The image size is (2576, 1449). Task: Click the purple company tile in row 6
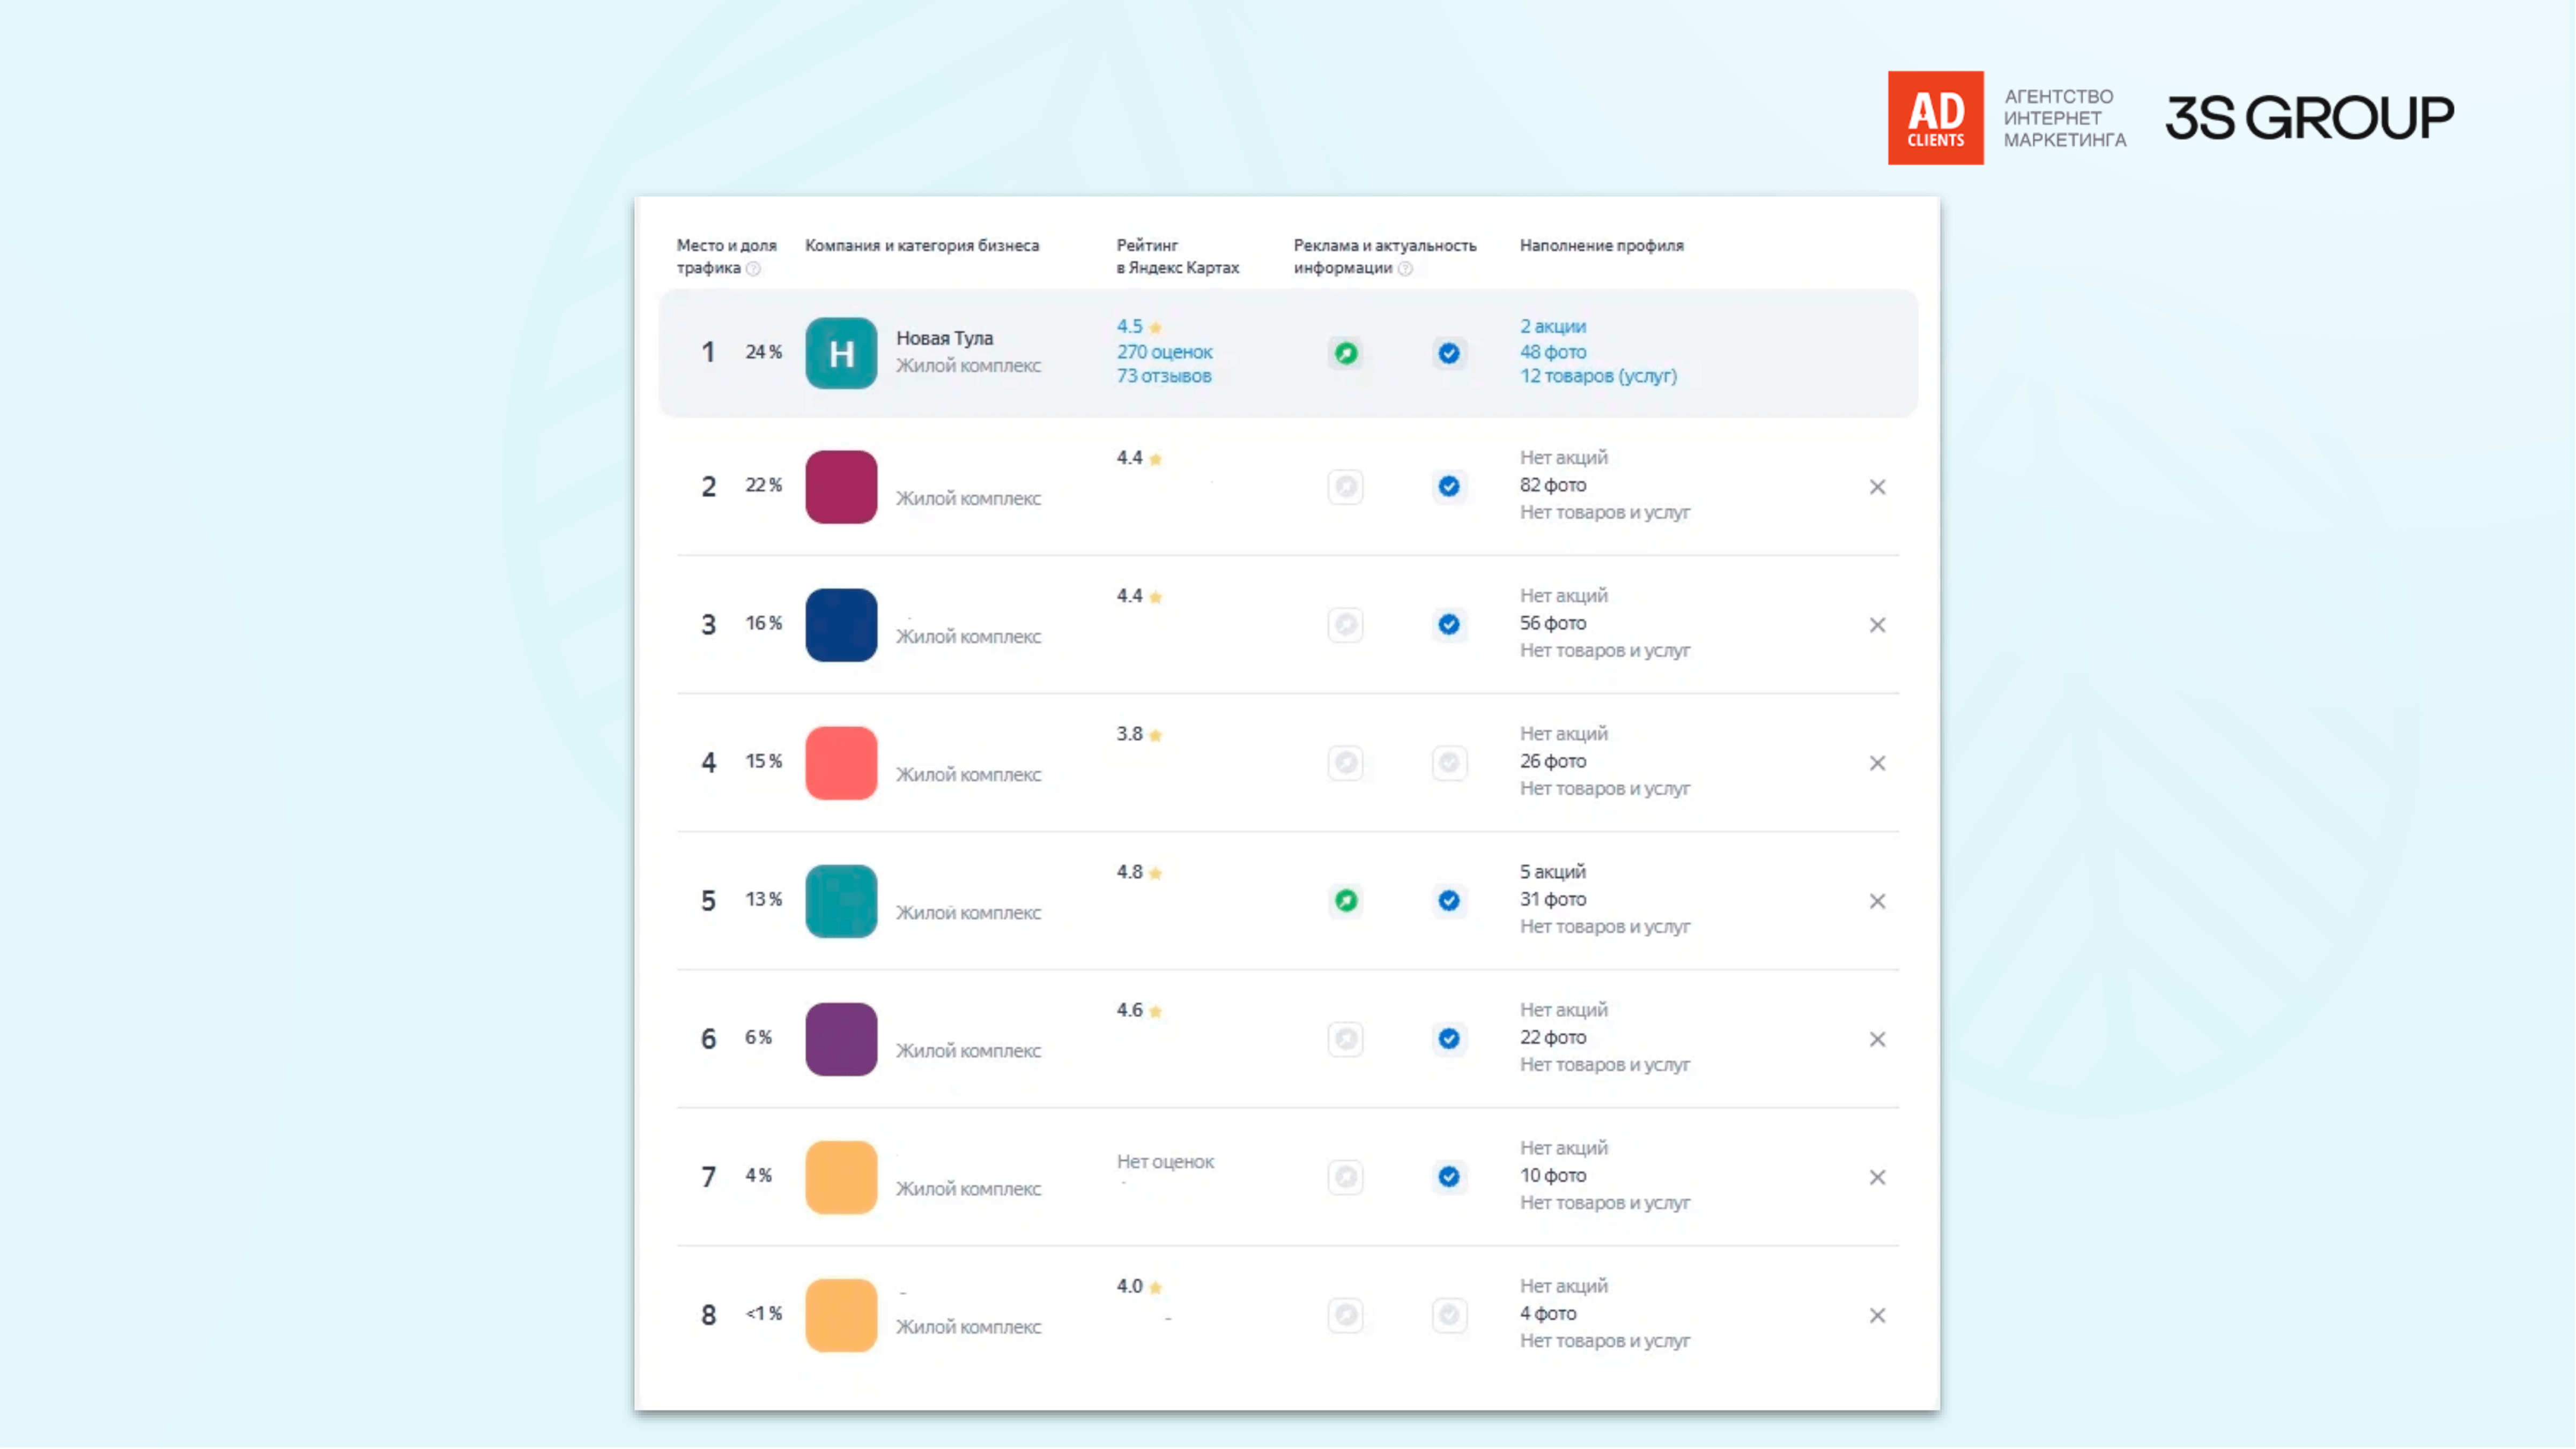point(841,1039)
